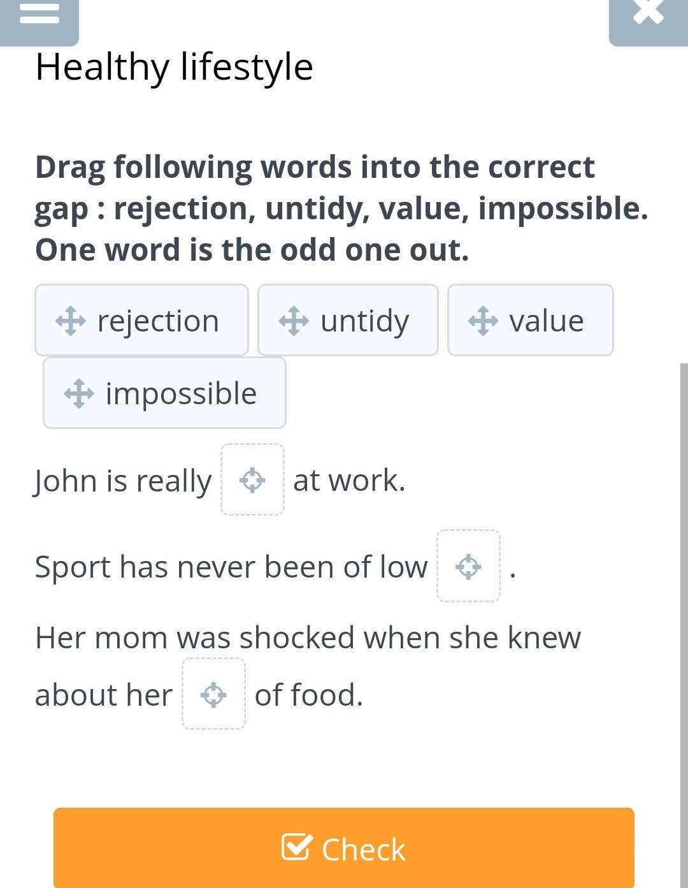688x888 pixels.
Task: Click the checkmark icon inside Check button
Action: point(297,847)
